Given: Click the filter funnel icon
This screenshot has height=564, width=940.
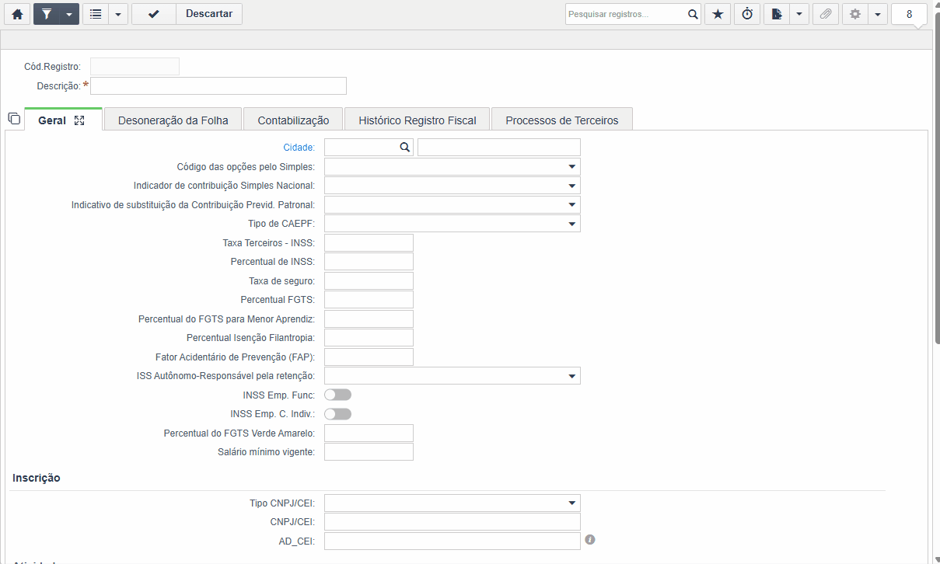Looking at the screenshot, I should (x=47, y=14).
